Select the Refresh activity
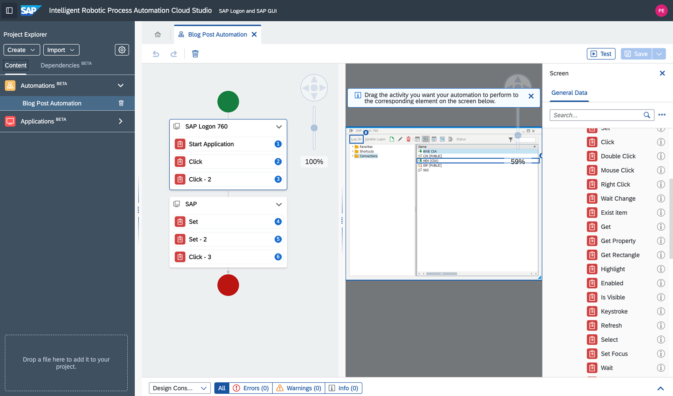The width and height of the screenshot is (673, 396). click(x=611, y=325)
